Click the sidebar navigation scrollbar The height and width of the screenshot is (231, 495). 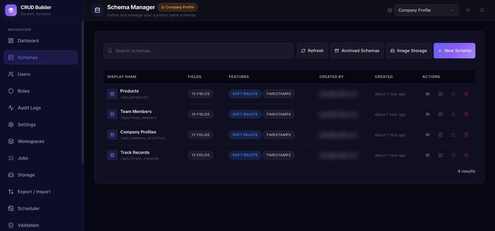point(83,93)
